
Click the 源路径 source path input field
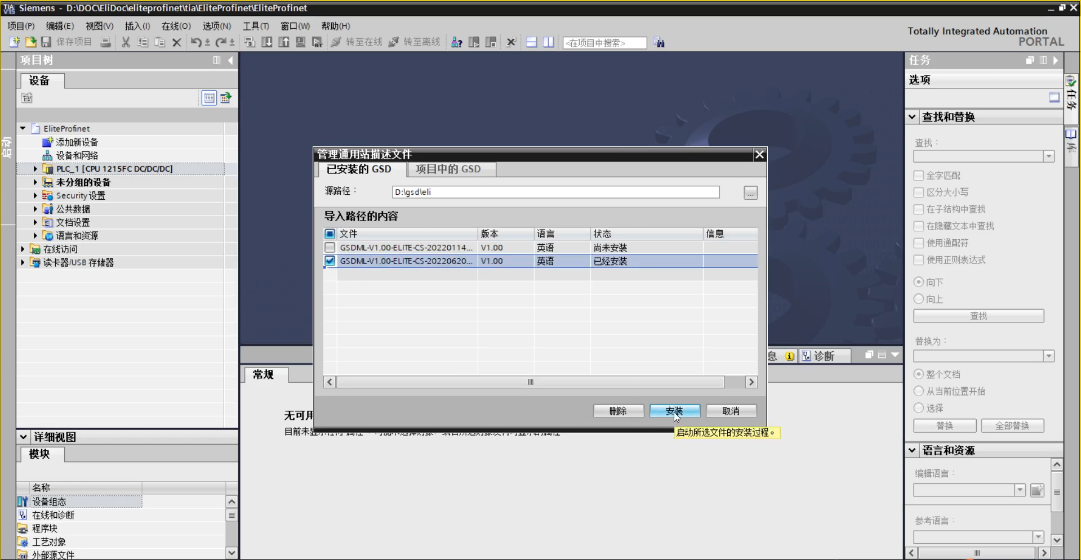click(555, 192)
